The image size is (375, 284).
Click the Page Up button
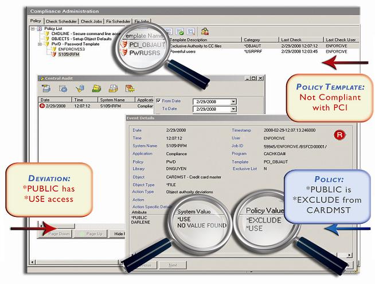(x=95, y=234)
